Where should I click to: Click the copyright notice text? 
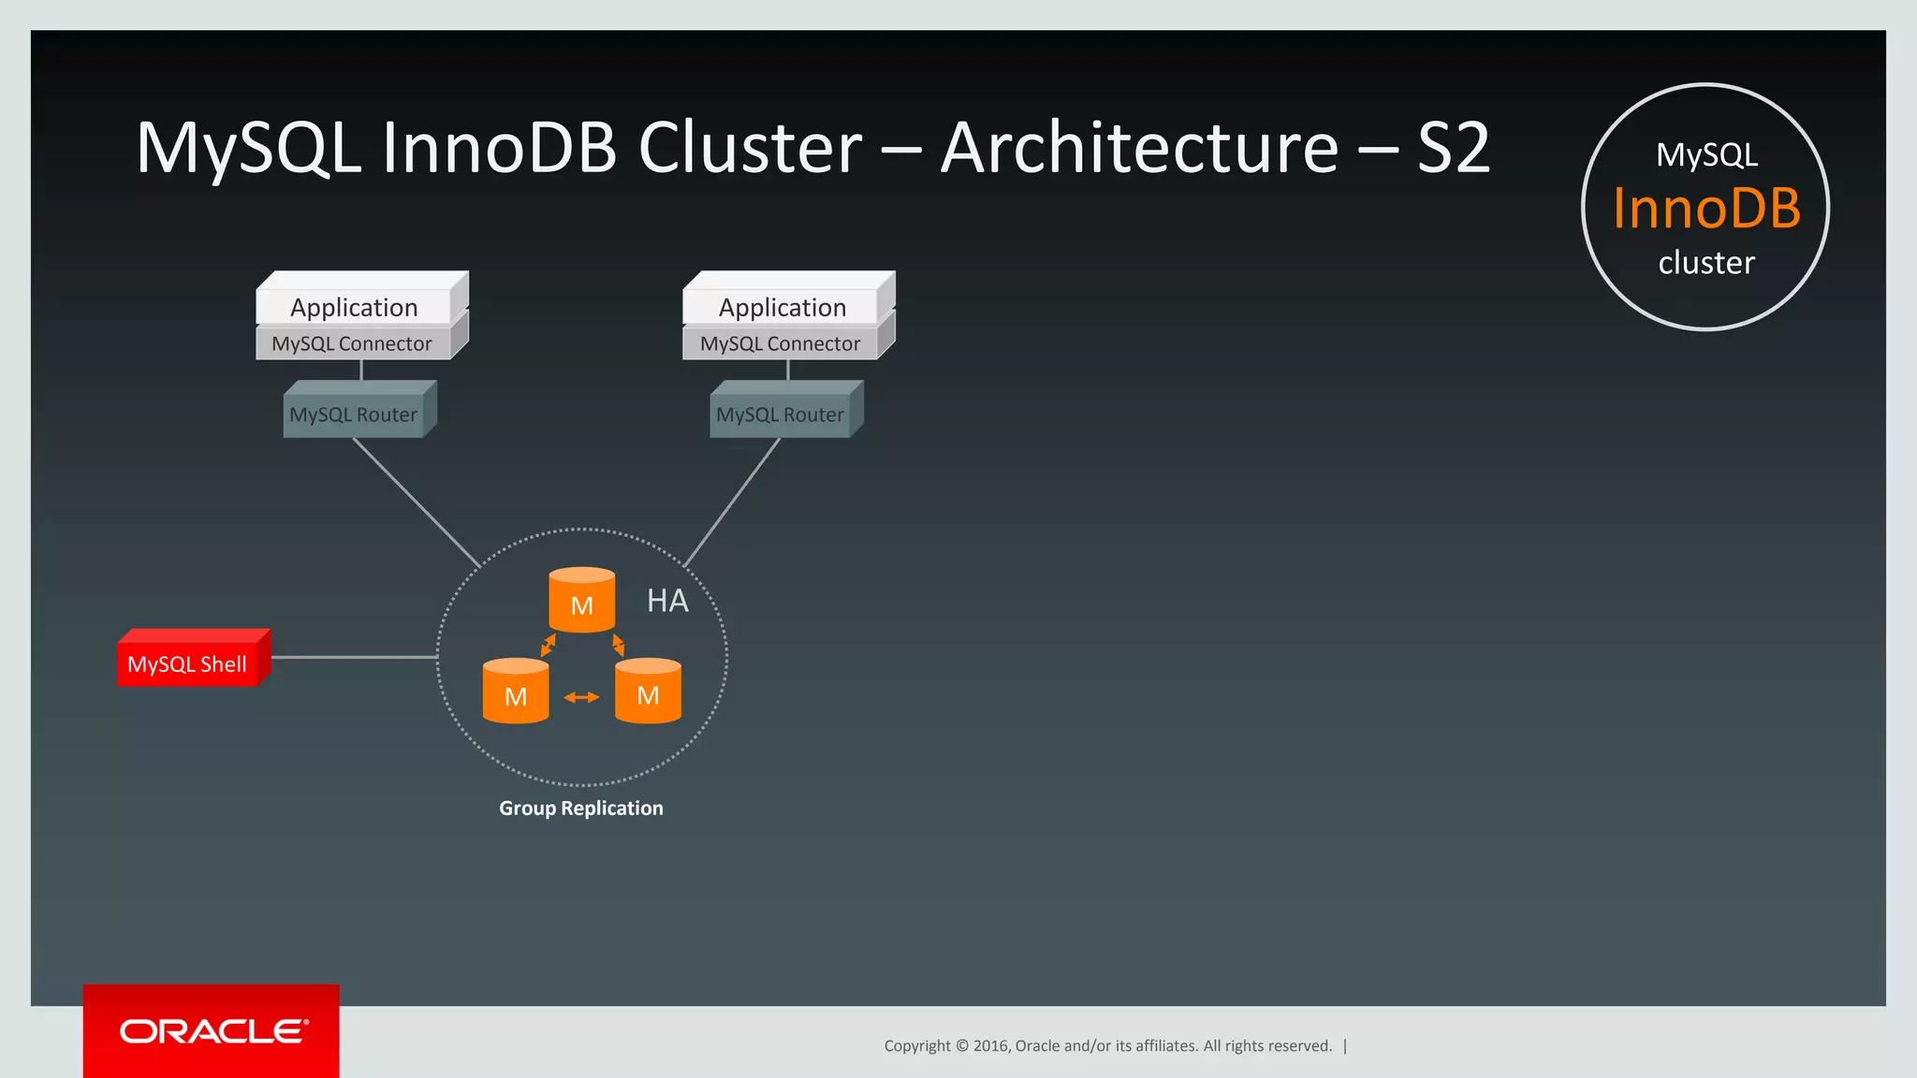[1107, 1046]
